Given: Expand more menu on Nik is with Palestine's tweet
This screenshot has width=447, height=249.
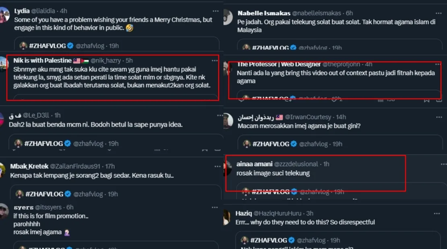Looking at the screenshot, I should (215, 60).
